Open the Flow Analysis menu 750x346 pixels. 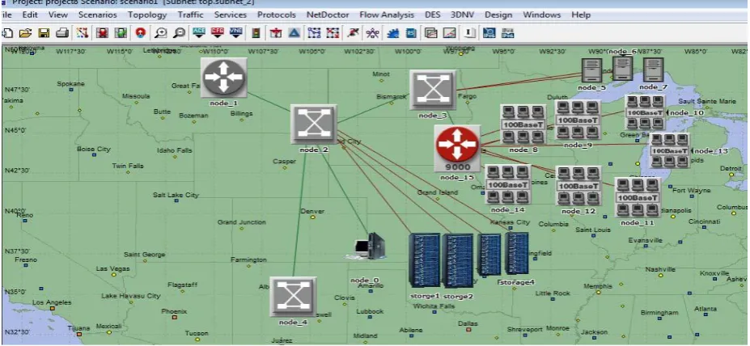coord(387,15)
